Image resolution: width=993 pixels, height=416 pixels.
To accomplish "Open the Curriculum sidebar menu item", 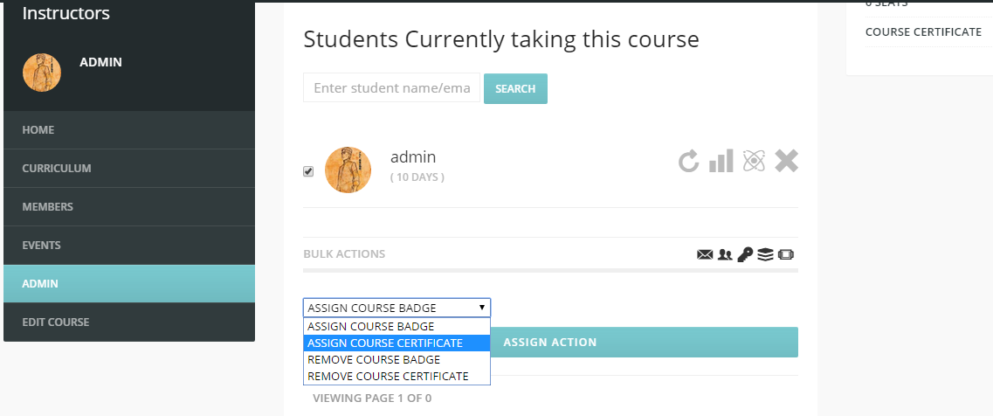I will 129,168.
